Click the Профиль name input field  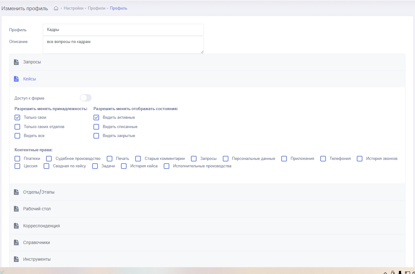[x=123, y=30]
